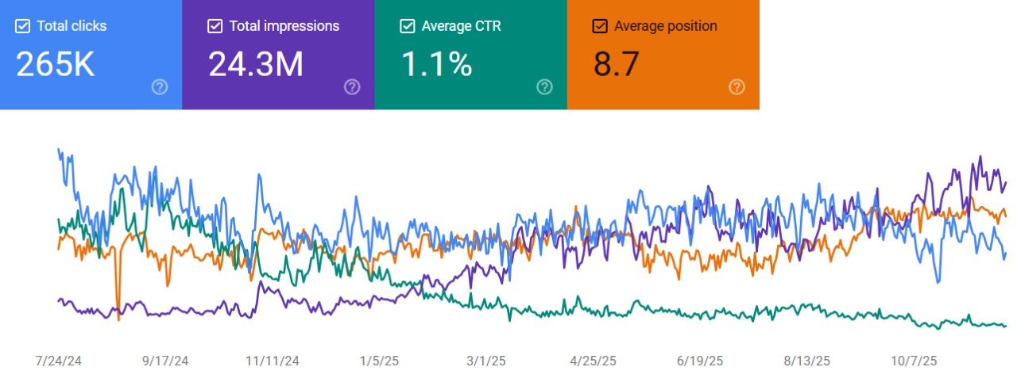Disable the Average CTR checkbox
The height and width of the screenshot is (382, 1017).
tap(407, 26)
